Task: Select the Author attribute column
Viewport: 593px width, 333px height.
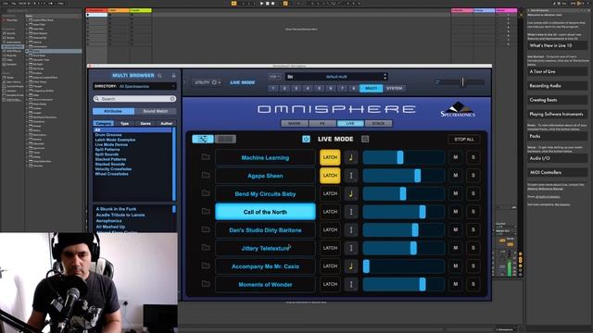Action: (167, 123)
